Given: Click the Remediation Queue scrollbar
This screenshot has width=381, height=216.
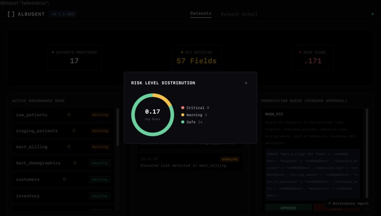Looking at the screenshot, I should [367, 153].
